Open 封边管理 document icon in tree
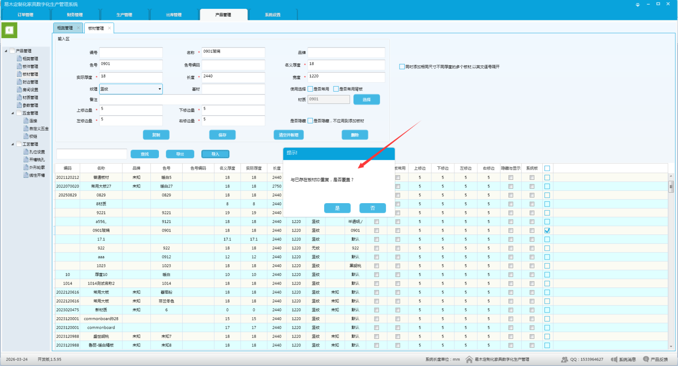The image size is (678, 366). click(x=19, y=82)
